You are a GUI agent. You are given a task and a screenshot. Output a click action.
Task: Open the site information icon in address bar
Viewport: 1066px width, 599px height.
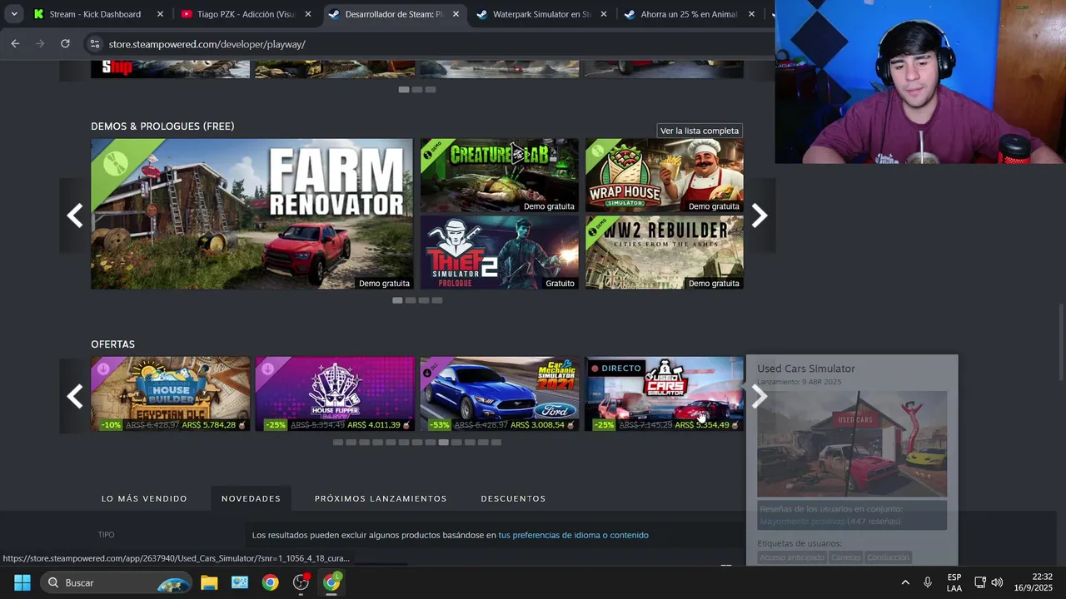pyautogui.click(x=94, y=44)
